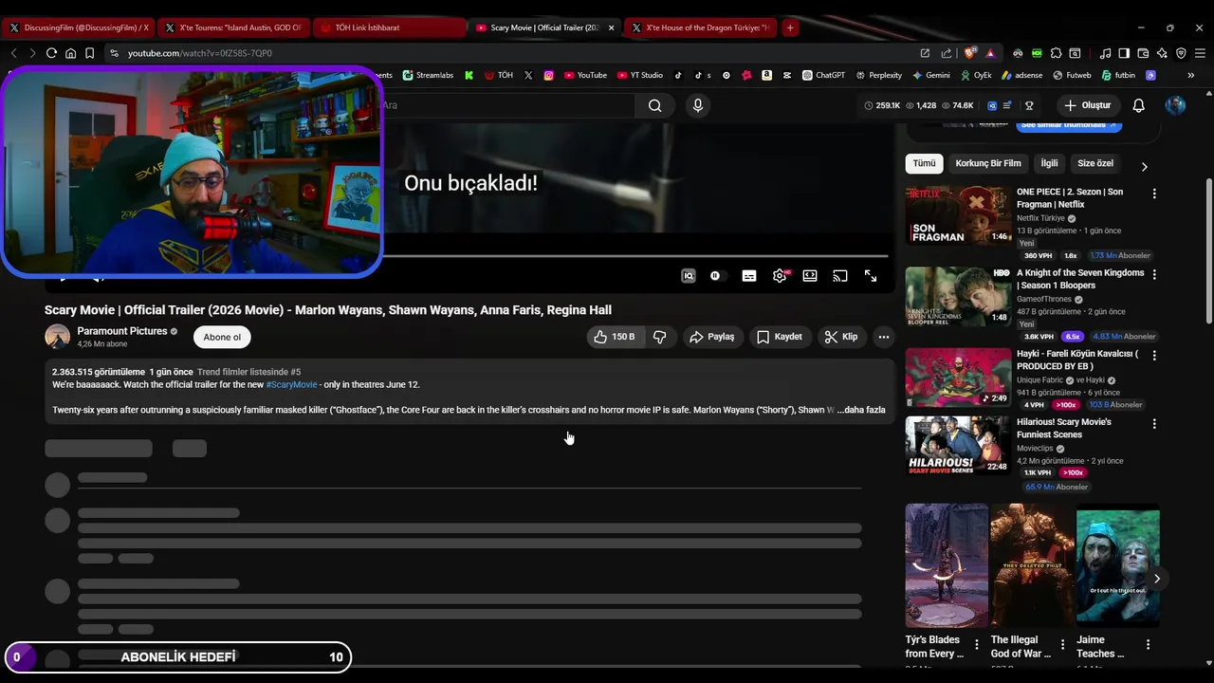Open options for the Hayki video
Image resolution: width=1214 pixels, height=683 pixels.
tap(1154, 356)
